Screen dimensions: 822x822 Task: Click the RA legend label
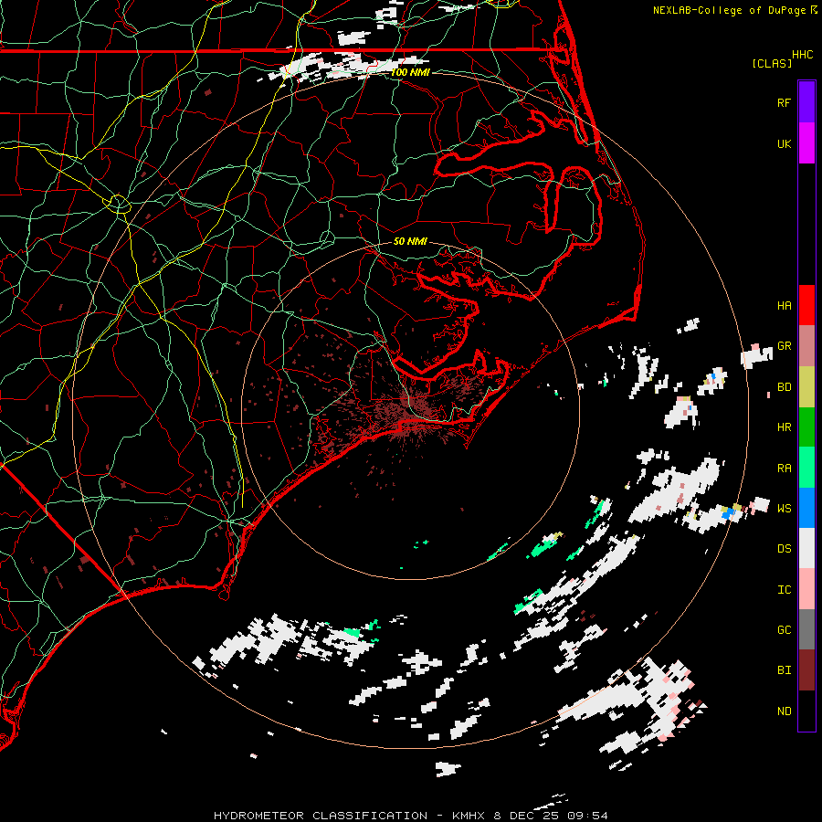[784, 468]
